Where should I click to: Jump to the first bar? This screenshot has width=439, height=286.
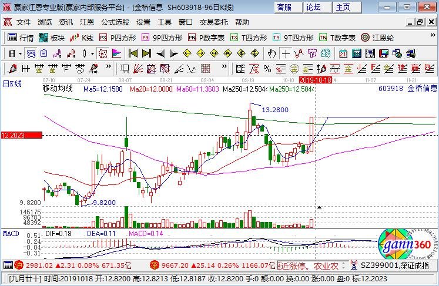tap(133, 53)
